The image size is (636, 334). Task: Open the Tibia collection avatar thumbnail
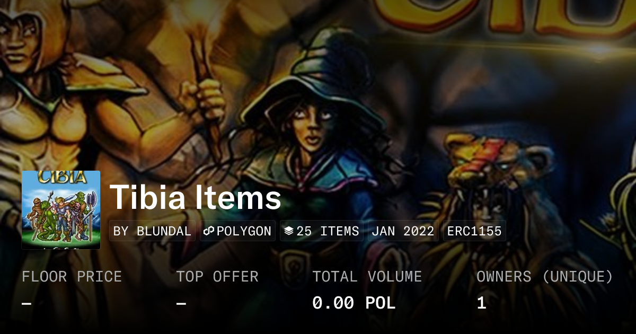click(61, 210)
